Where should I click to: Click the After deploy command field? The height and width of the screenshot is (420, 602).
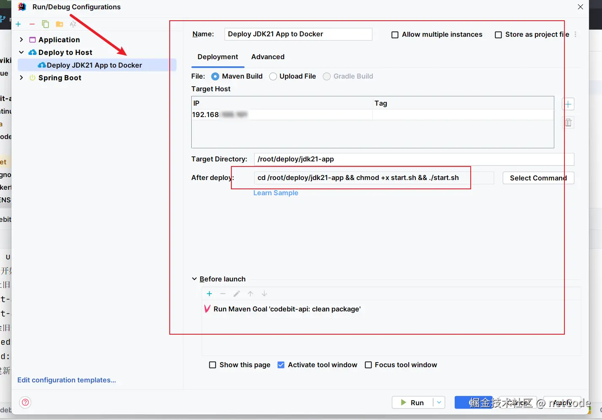coord(374,178)
